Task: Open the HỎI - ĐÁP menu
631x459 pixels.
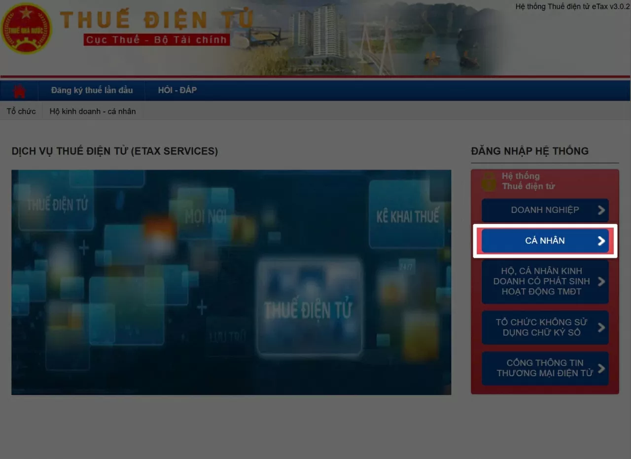Action: pos(177,90)
